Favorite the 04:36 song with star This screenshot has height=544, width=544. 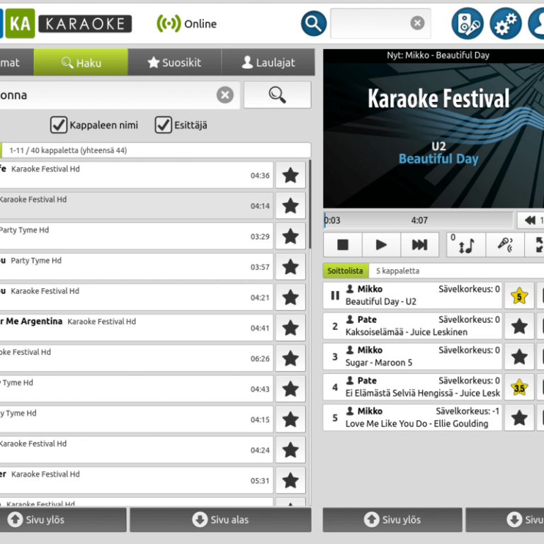[x=290, y=176]
